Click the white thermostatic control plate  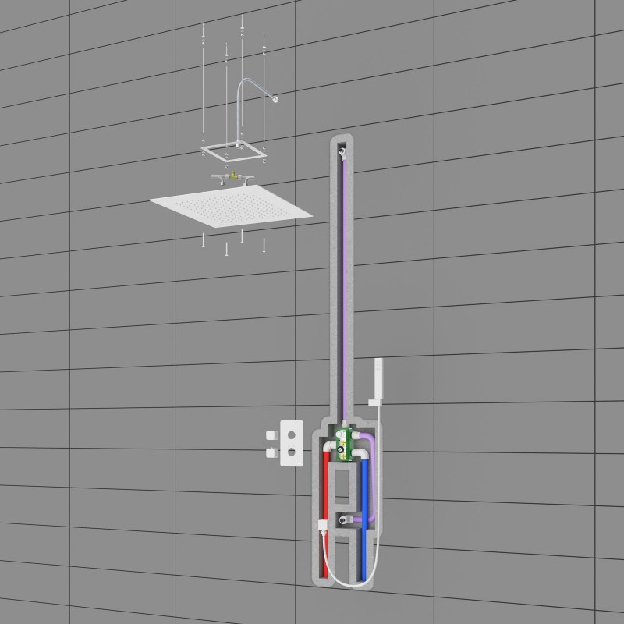[x=292, y=441]
